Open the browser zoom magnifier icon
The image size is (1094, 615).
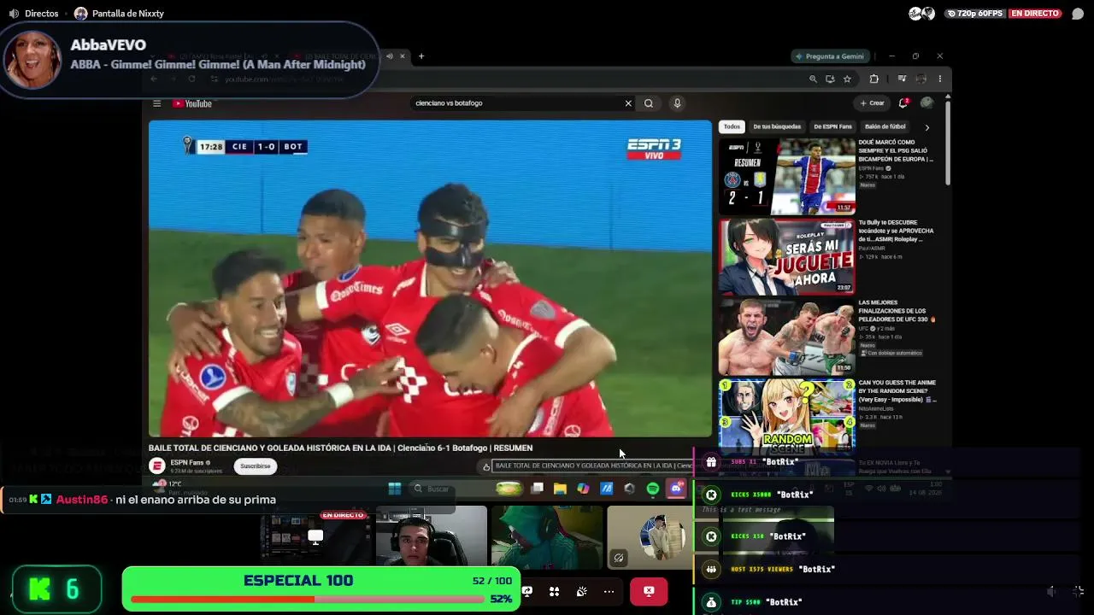[813, 79]
